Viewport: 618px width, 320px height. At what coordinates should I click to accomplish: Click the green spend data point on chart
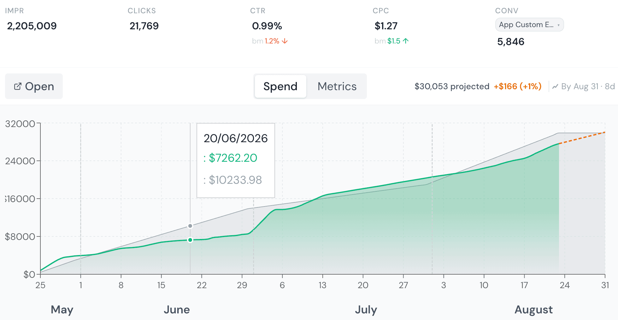[190, 240]
